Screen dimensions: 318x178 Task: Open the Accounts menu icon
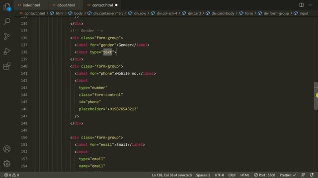(7, 149)
